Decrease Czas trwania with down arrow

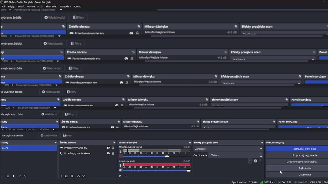pos(261,156)
